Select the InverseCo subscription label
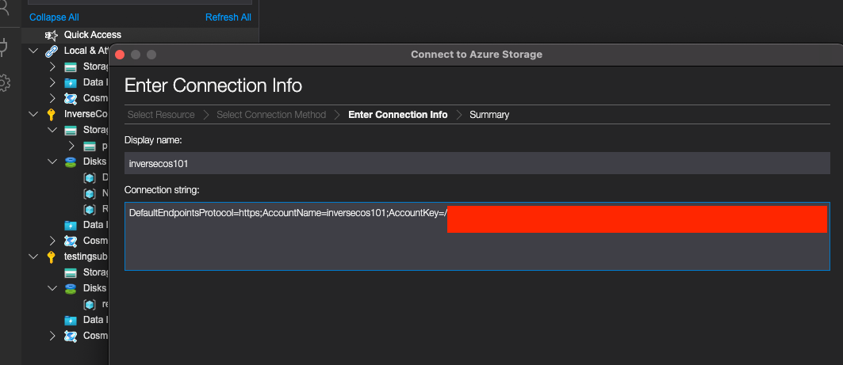 pos(86,114)
